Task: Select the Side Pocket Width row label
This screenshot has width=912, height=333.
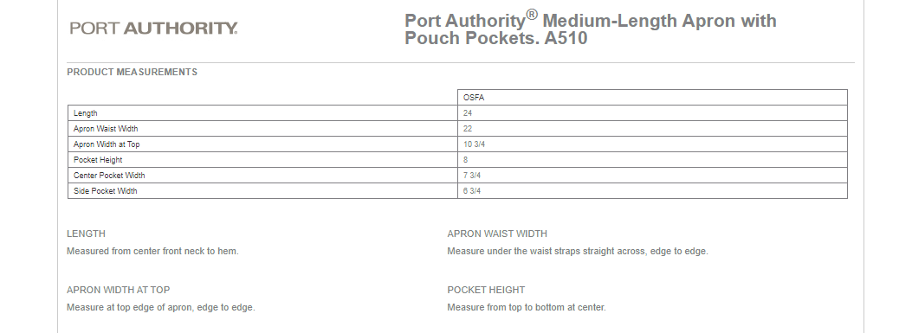Action: 106,191
